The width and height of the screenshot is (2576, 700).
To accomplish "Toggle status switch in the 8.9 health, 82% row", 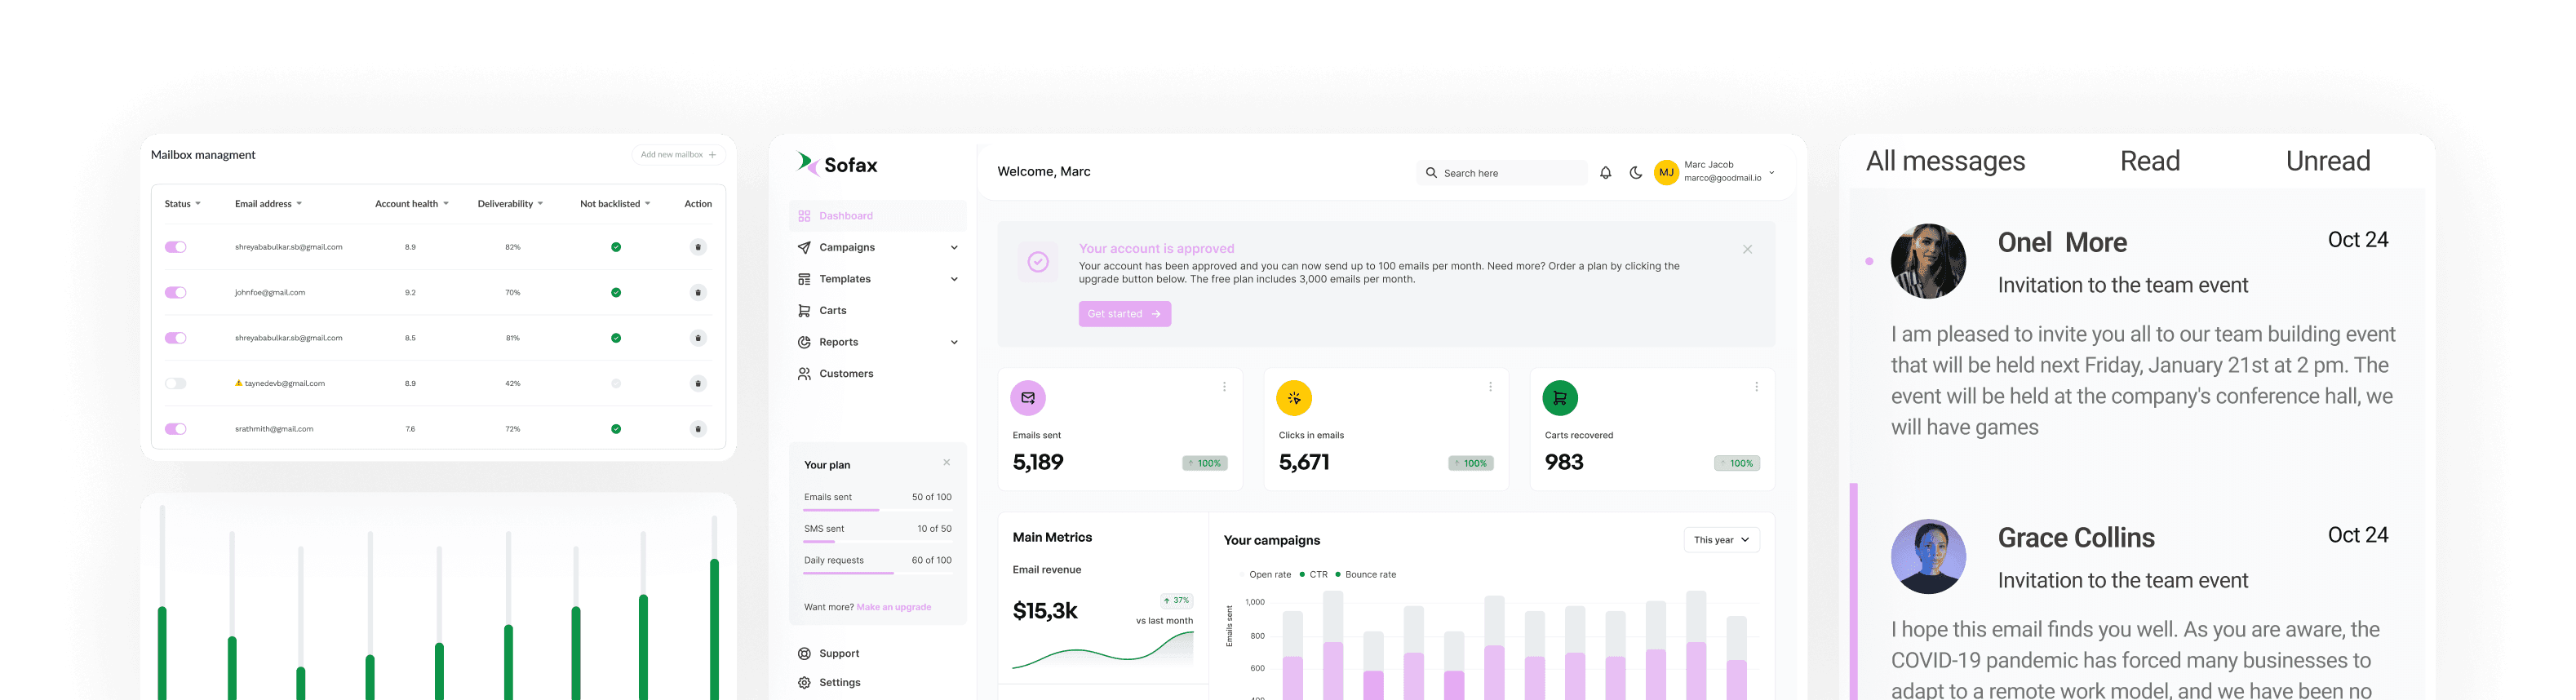I will point(176,247).
